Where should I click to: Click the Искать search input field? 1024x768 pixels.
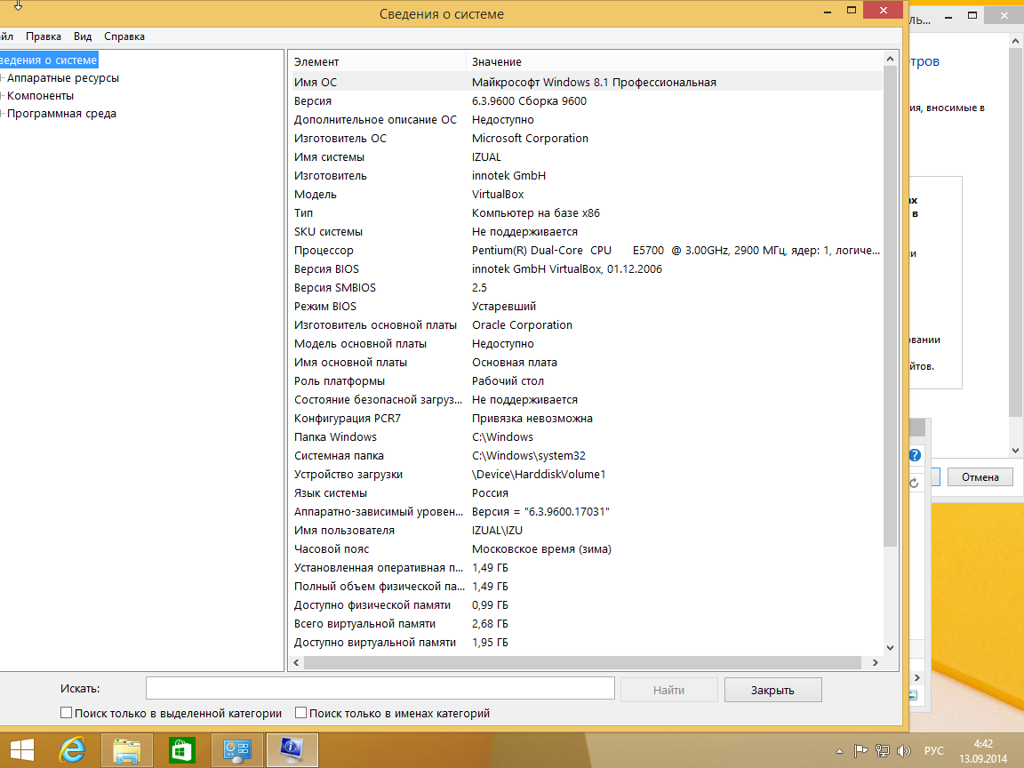coord(380,688)
